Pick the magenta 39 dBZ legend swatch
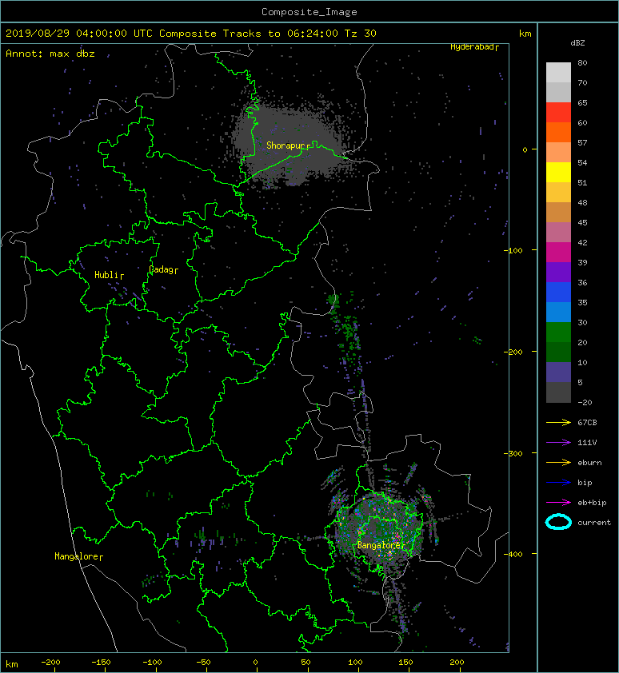The width and height of the screenshot is (619, 673). pyautogui.click(x=558, y=253)
